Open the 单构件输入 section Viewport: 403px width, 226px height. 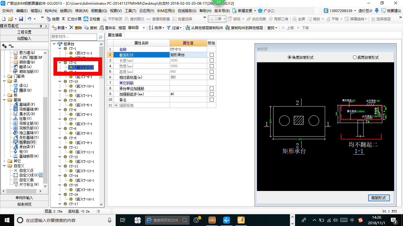point(24,198)
